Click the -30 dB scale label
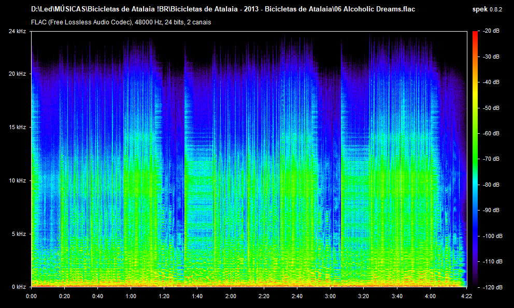Viewport: 514px width, 308px height. coord(491,57)
